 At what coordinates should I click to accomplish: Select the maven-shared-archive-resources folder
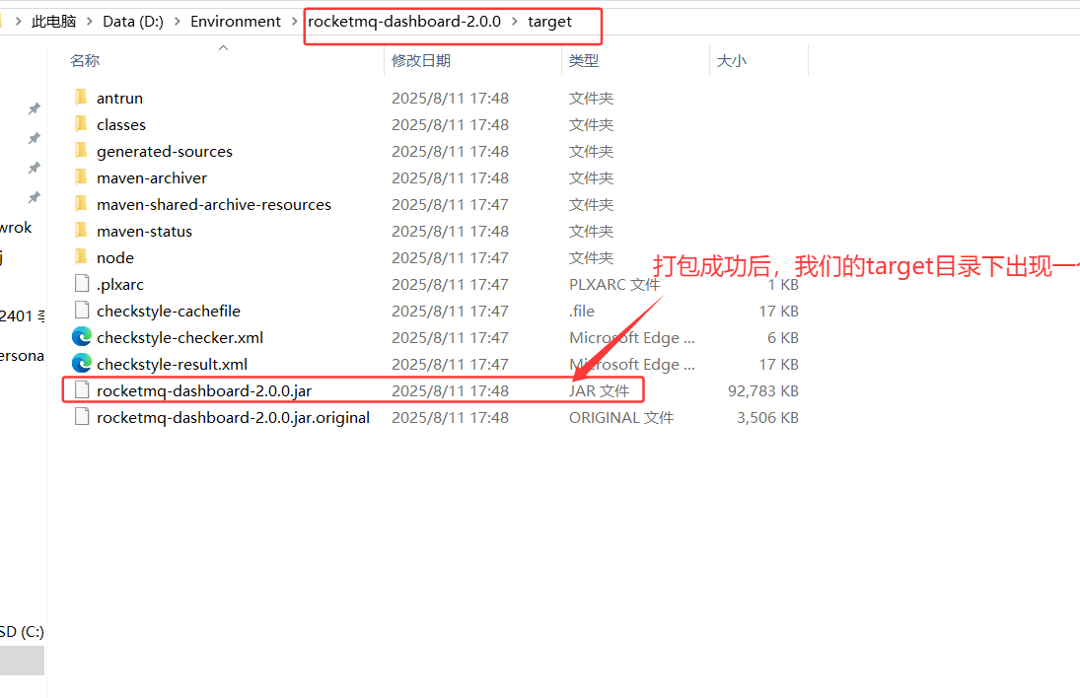click(213, 204)
